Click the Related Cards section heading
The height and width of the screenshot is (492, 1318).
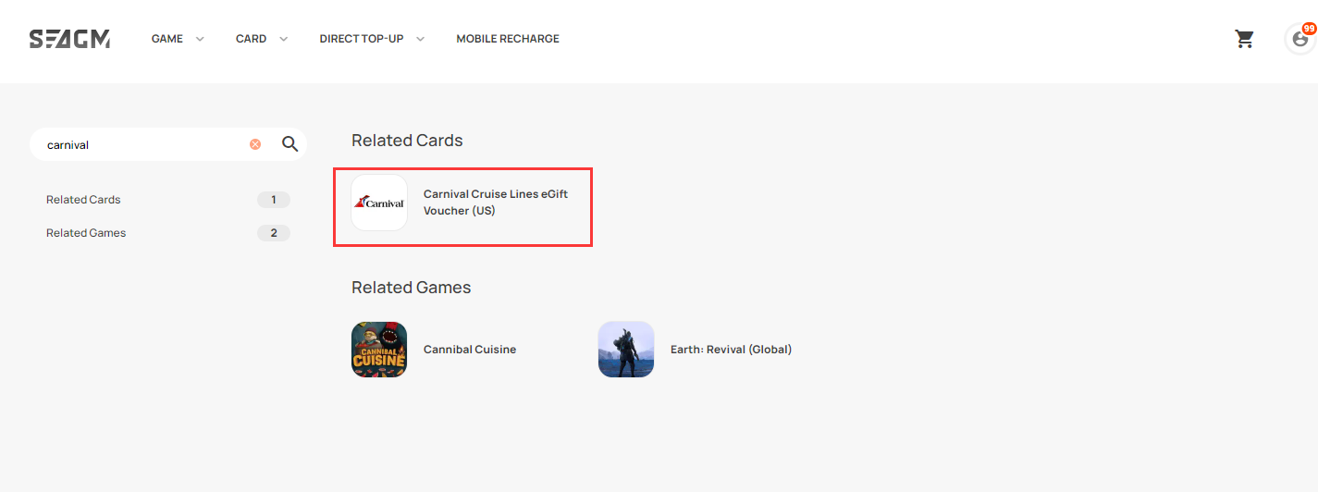coord(407,141)
